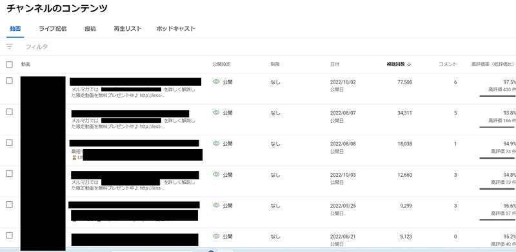
Task: Click the 公開 eye icon for 2022/08/08 video
Action: pos(216,144)
